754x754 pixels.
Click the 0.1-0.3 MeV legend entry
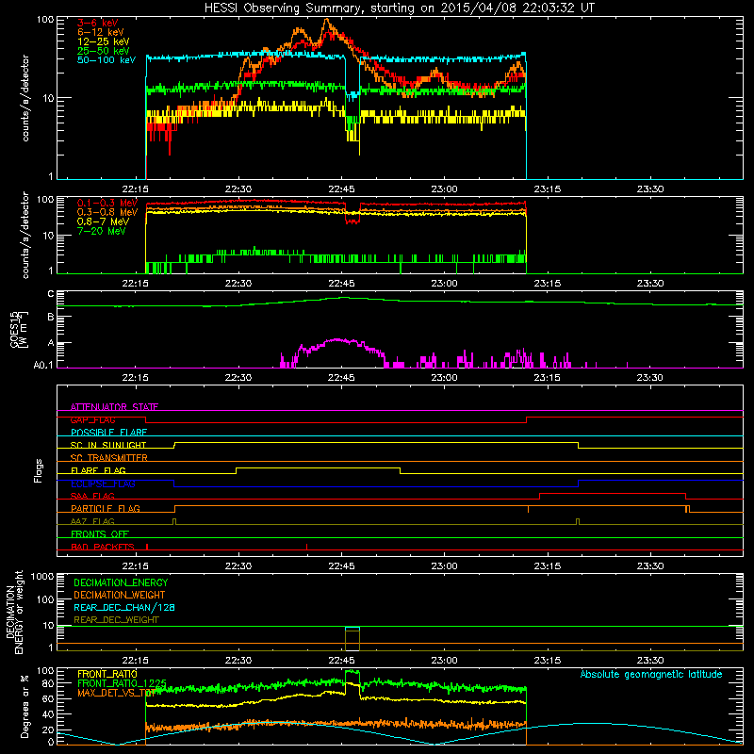click(107, 203)
